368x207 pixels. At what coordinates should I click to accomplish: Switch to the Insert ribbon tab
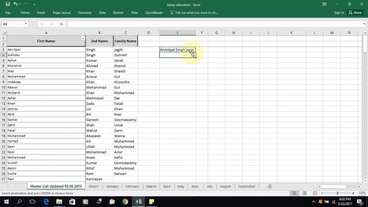(41, 13)
